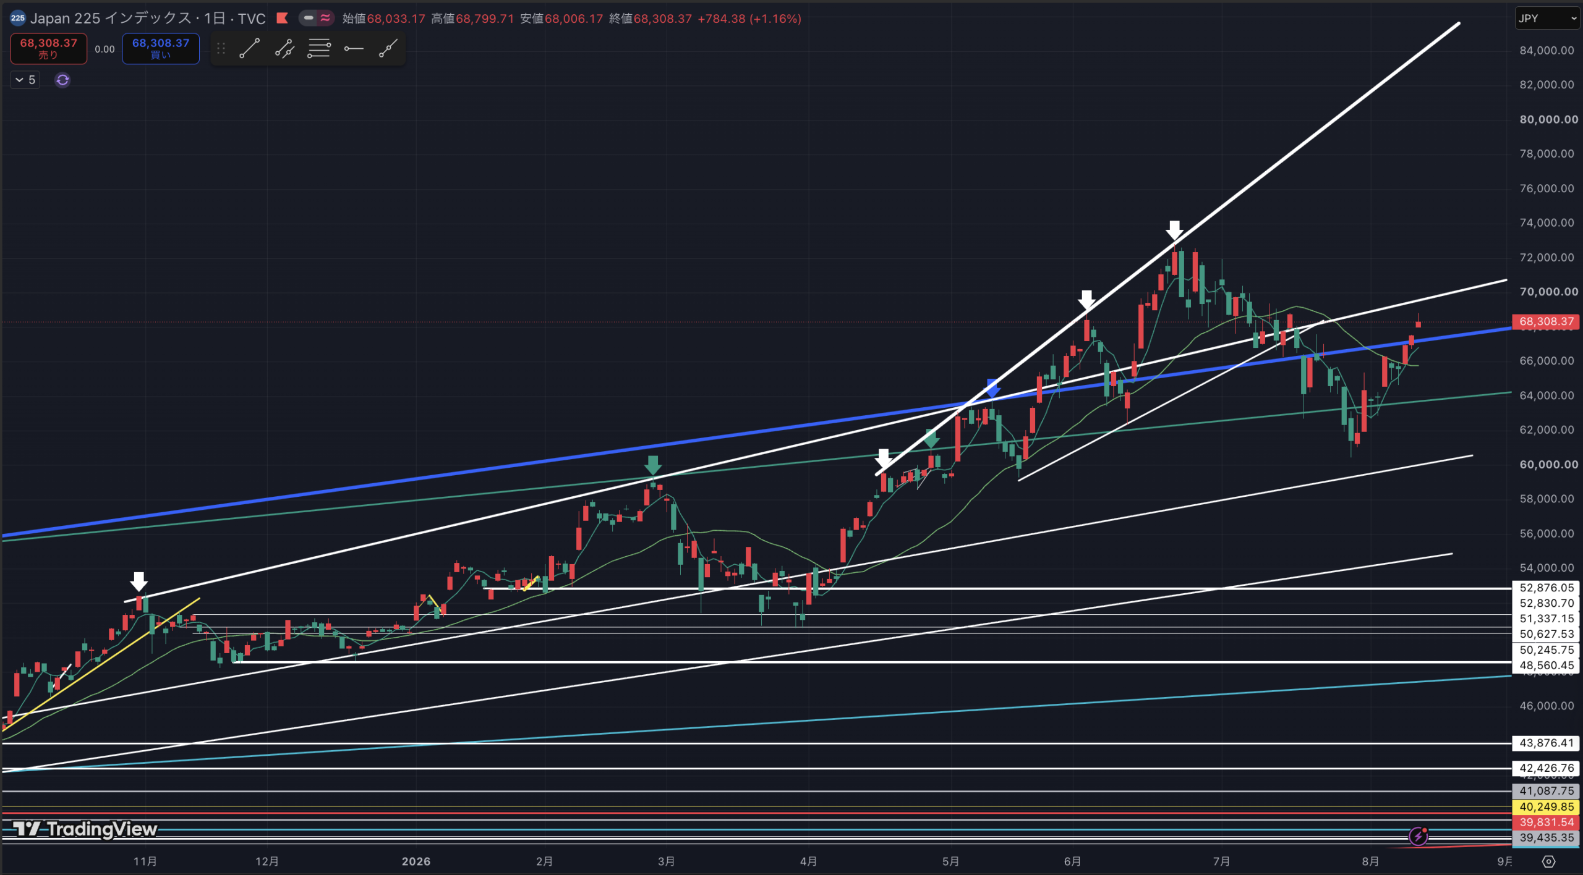The image size is (1583, 875).
Task: Grab the favorites toolbar handle dots
Action: point(221,48)
